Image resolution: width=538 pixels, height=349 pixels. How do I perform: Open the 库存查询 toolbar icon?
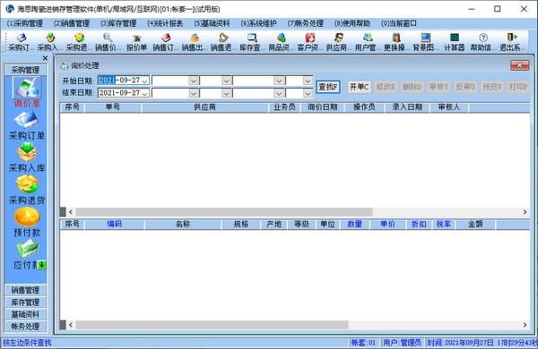click(252, 42)
